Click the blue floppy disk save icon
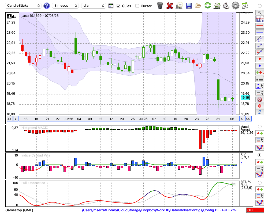 [189, 6]
